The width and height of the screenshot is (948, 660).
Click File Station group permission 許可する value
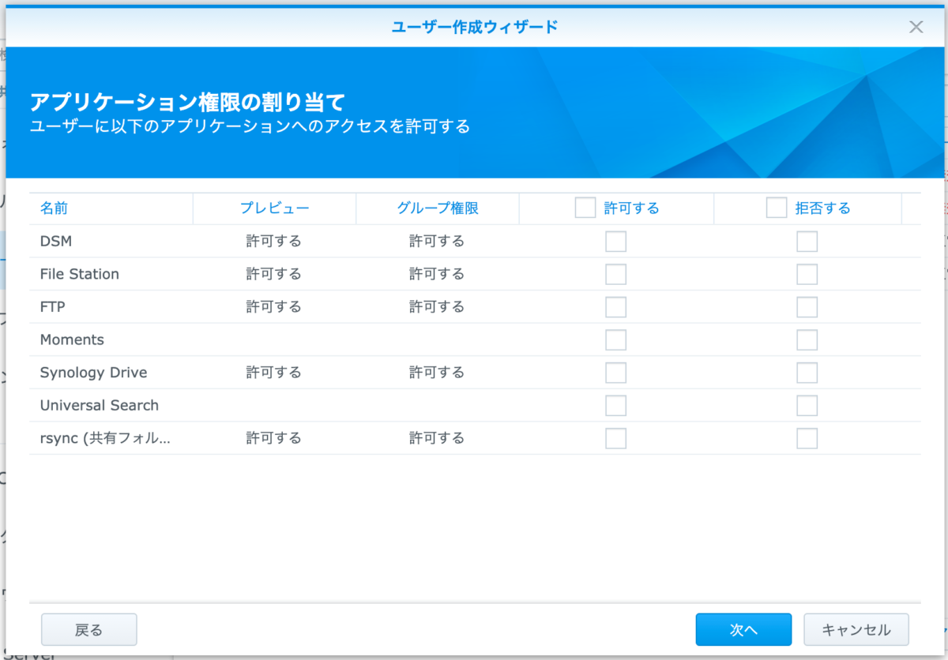click(437, 274)
